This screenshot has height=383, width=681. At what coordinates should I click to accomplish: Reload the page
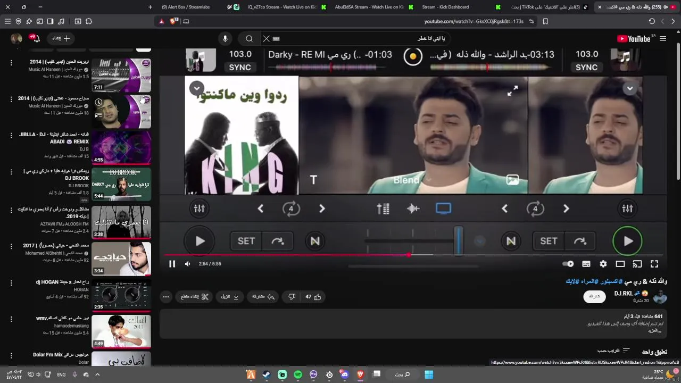[x=652, y=21]
